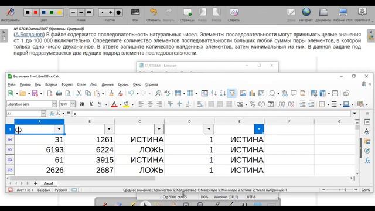Click the Function Wizard fx icon
The height and width of the screenshot is (211, 375).
click(x=52, y=114)
